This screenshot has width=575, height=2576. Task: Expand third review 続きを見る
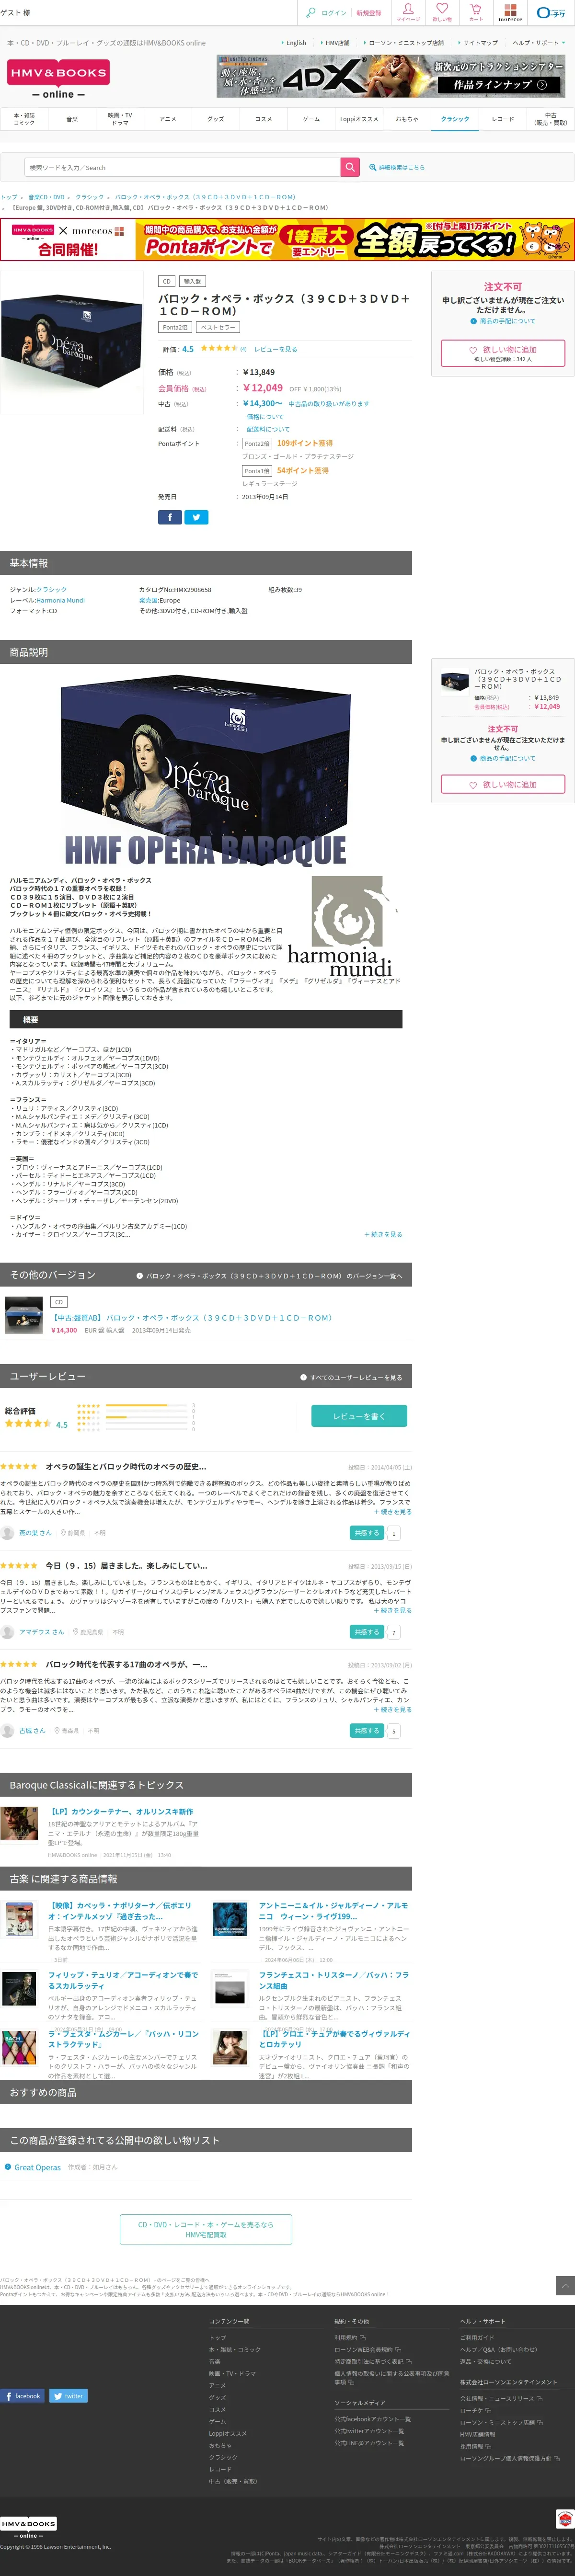393,1709
